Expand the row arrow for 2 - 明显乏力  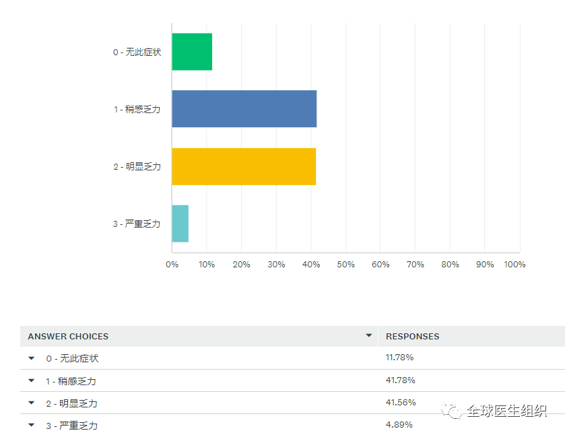(31, 403)
